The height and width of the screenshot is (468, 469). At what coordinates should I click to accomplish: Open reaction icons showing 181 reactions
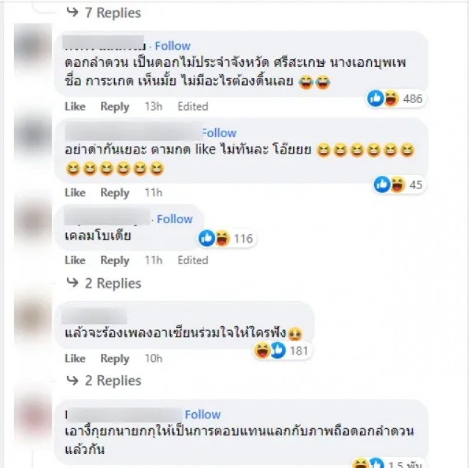tap(282, 350)
